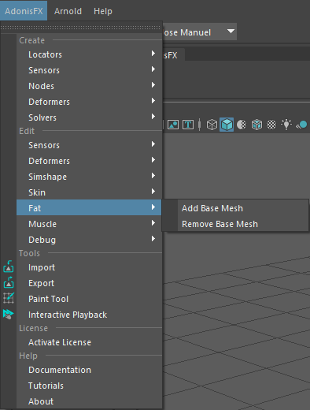Screen dimensions: 310x410
Task: Open Documentation from Help section
Action: pyautogui.click(x=89, y=370)
